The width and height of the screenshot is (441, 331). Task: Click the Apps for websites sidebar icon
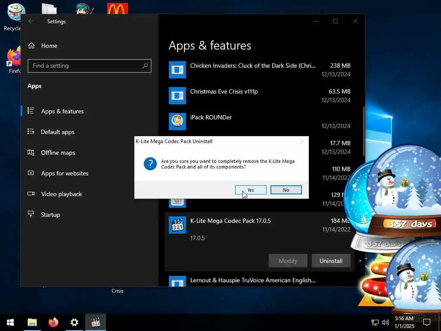pyautogui.click(x=31, y=173)
